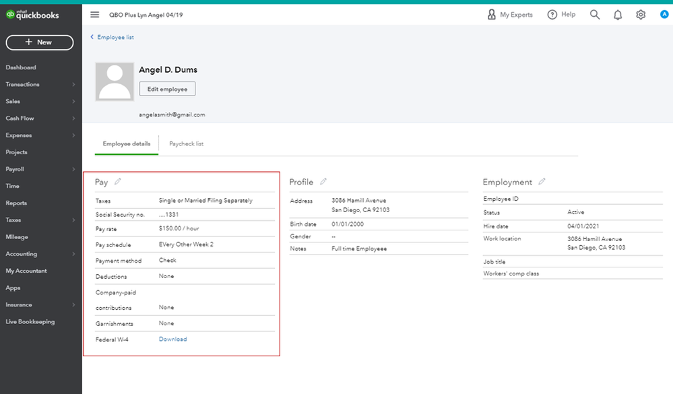The width and height of the screenshot is (673, 394).
Task: Click the QuickBooks logo
Action: coord(32,15)
